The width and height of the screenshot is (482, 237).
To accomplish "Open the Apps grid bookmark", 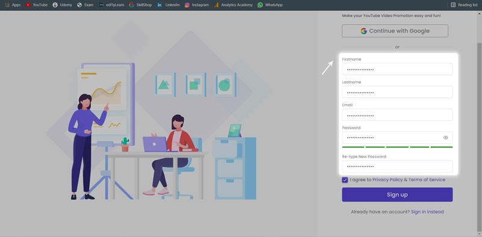I will point(13,5).
